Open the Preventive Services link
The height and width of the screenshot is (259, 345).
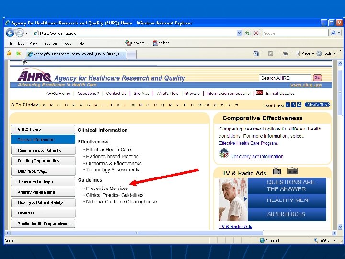click(x=107, y=188)
